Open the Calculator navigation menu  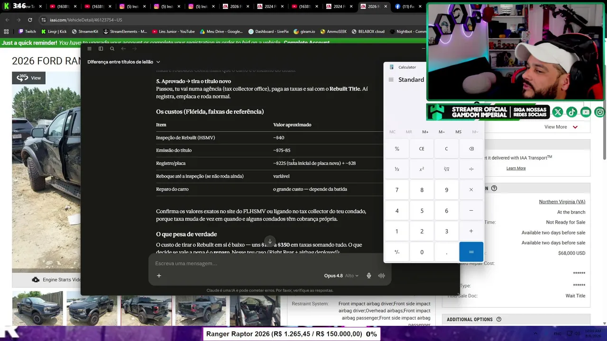tap(391, 80)
